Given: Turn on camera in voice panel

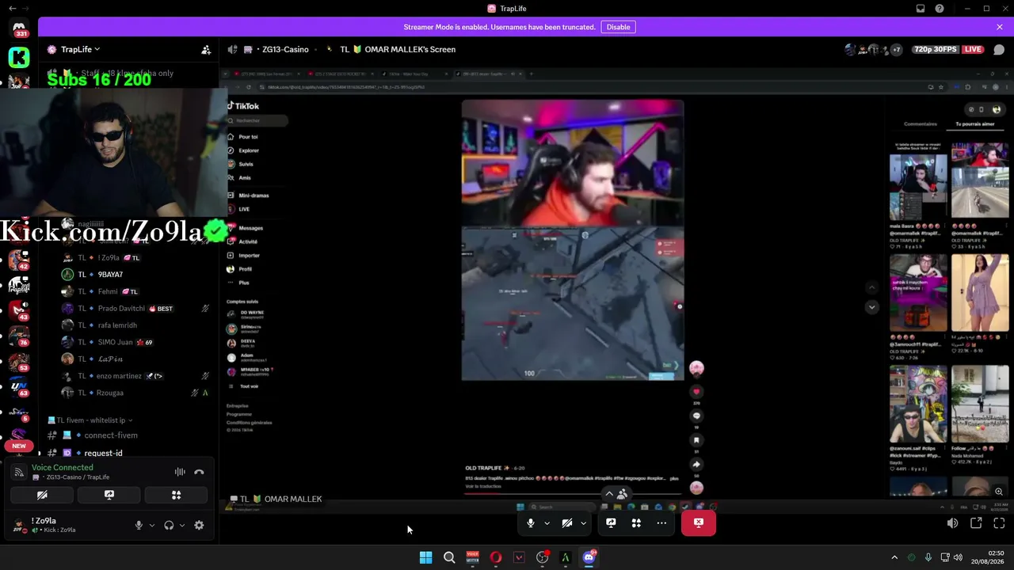Looking at the screenshot, I should click(x=42, y=495).
